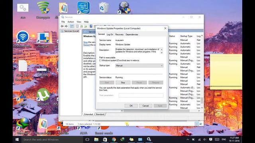Open Windows Store from the taskbar

(x=105, y=139)
